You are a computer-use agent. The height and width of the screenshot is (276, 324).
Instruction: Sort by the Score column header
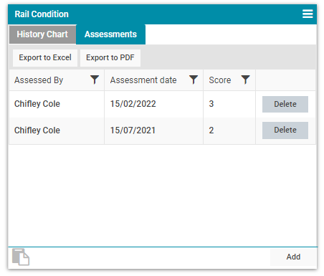click(220, 80)
